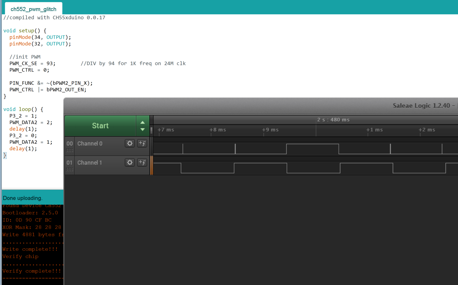Click 'XOR Mask: 28 28 28' console line
This screenshot has height=285, width=458.
point(32,227)
